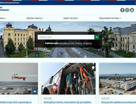Click the Najhľadanejšie label
Image resolution: width=136 pixels, height=104 pixels.
(x=52, y=43)
